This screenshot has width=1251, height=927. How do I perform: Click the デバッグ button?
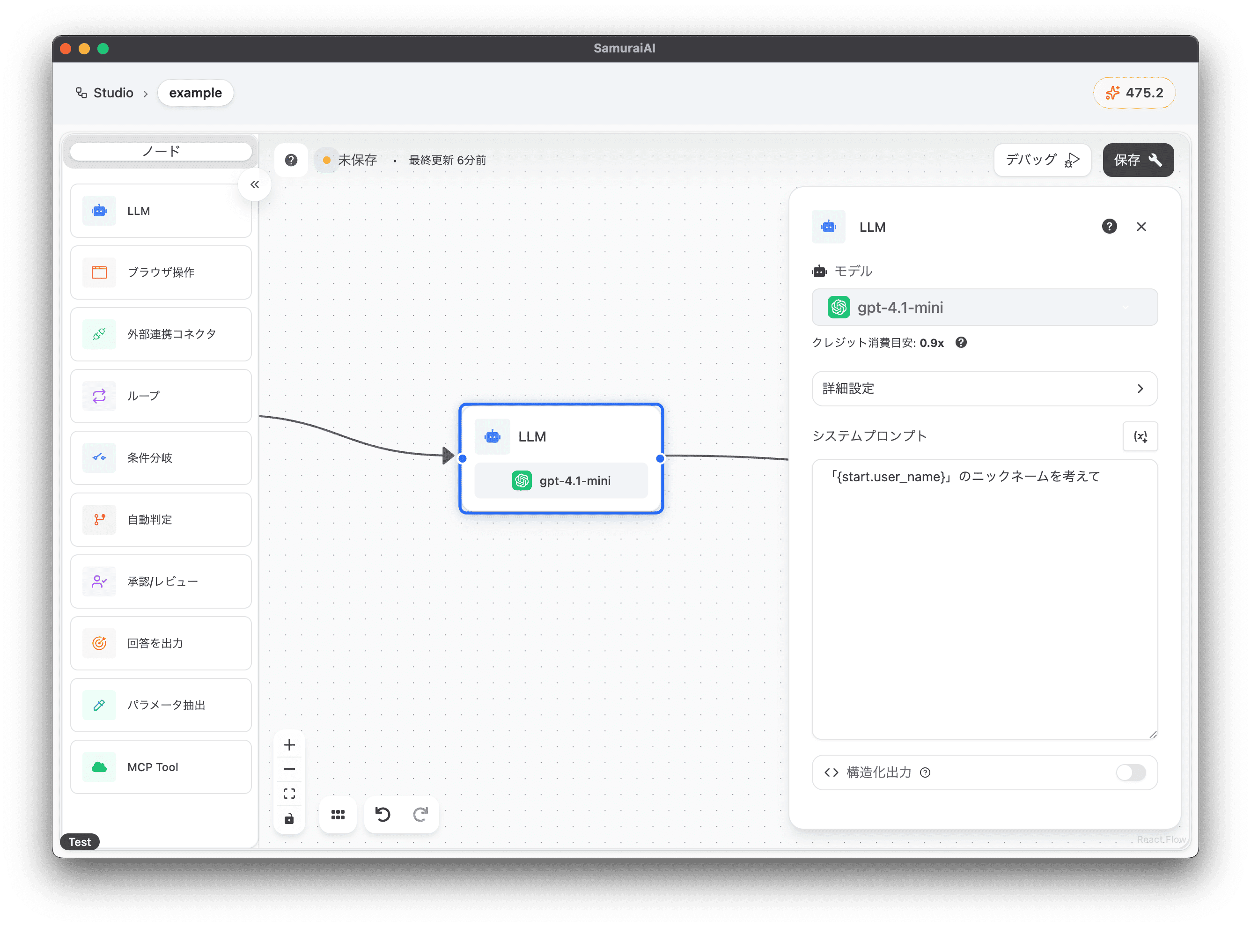(x=1042, y=160)
